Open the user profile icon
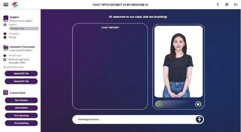The image size is (241, 132). tap(217, 5)
